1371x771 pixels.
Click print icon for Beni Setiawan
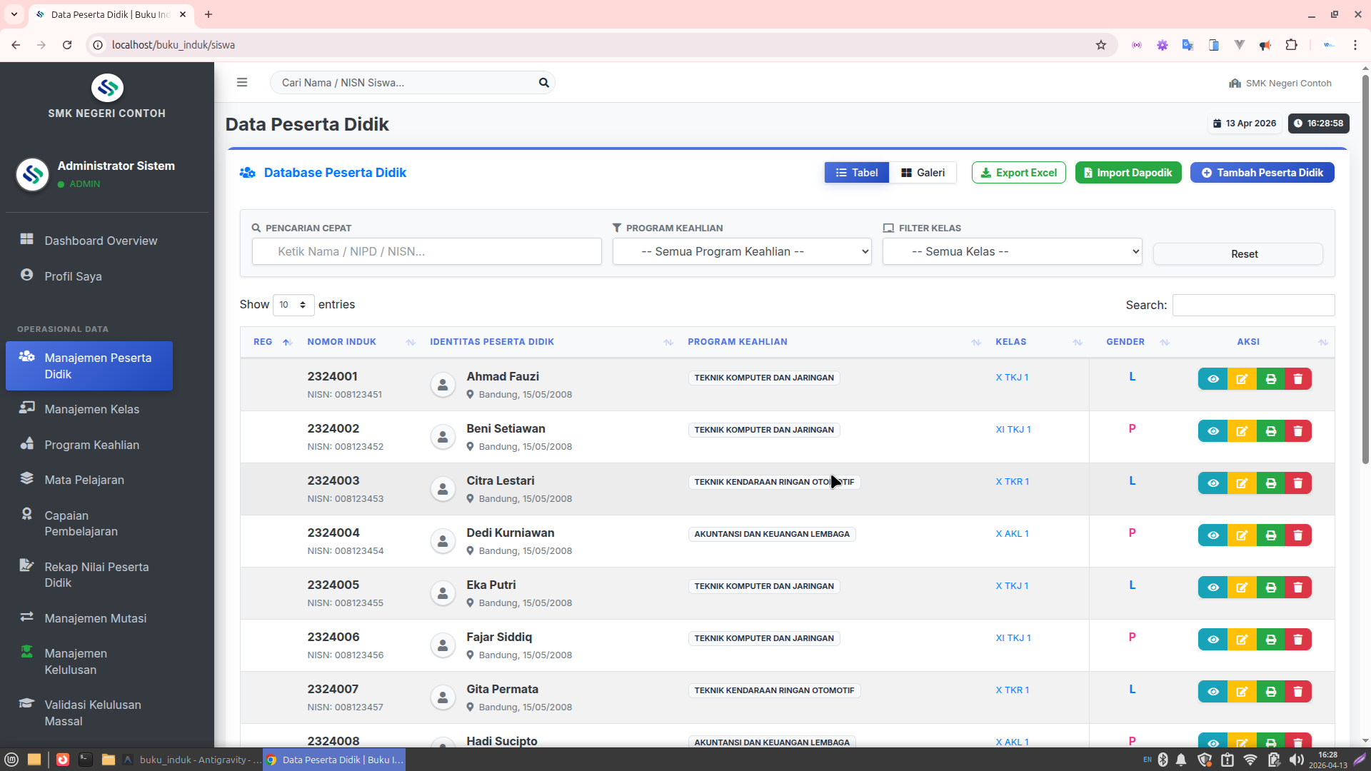coord(1270,431)
